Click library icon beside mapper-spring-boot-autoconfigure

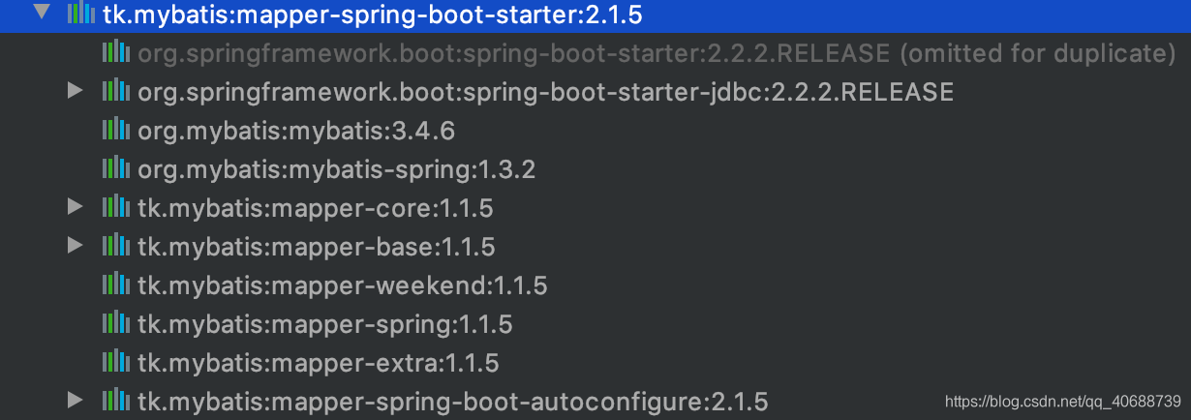116,401
